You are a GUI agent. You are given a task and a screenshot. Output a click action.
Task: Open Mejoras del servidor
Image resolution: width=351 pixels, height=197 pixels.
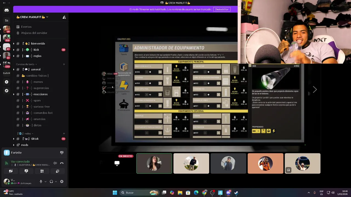click(41, 33)
